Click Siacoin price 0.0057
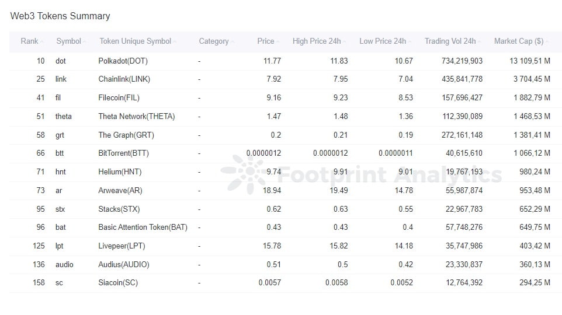 pyautogui.click(x=269, y=283)
